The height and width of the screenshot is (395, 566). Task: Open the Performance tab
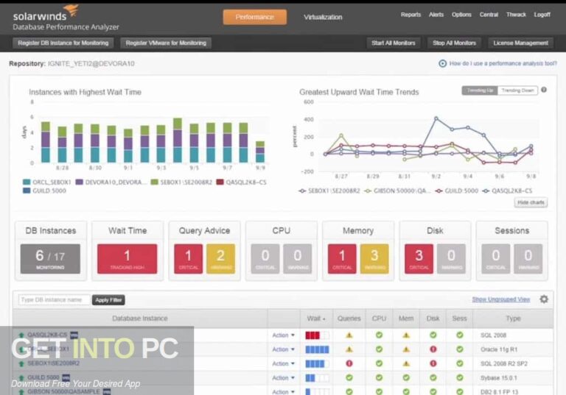tap(255, 17)
